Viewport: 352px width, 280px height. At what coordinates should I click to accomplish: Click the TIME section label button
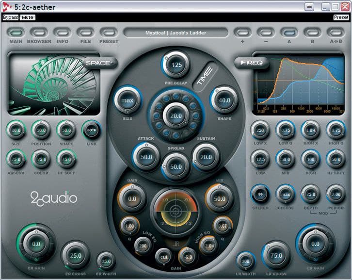click(205, 76)
